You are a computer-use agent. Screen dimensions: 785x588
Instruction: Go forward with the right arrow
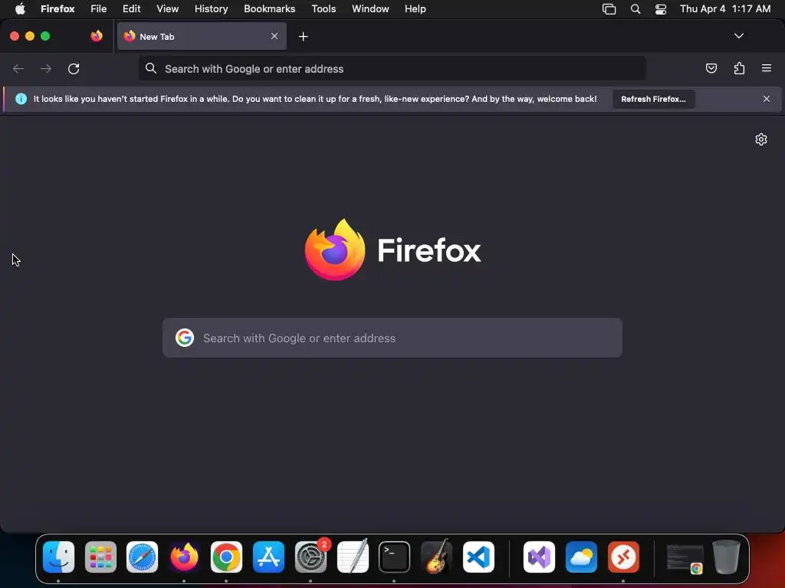46,68
